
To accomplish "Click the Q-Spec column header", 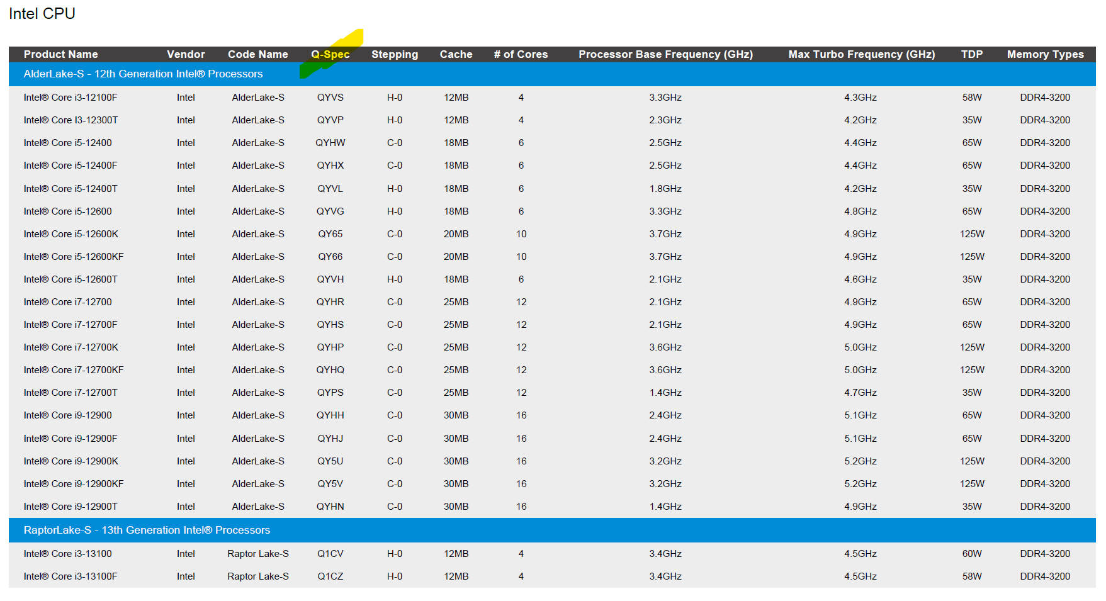I will [330, 54].
